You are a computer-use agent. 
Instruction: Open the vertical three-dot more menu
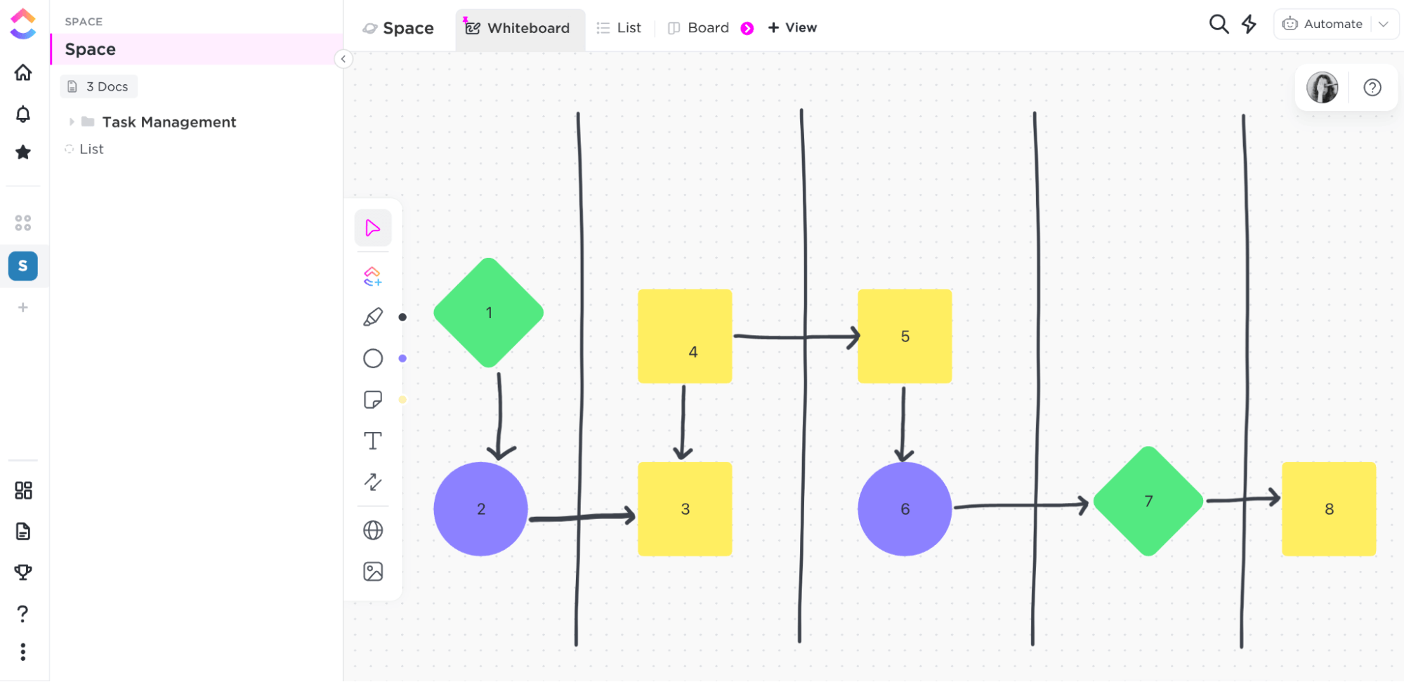[x=23, y=652]
